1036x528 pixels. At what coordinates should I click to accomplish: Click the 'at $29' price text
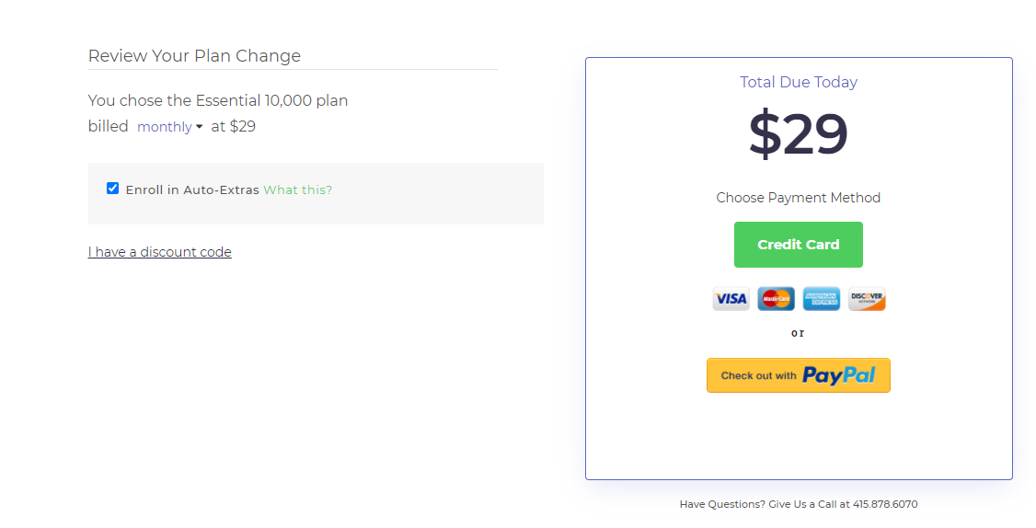[234, 127]
